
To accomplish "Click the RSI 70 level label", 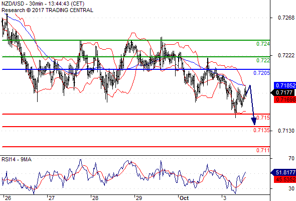I will (291, 158).
